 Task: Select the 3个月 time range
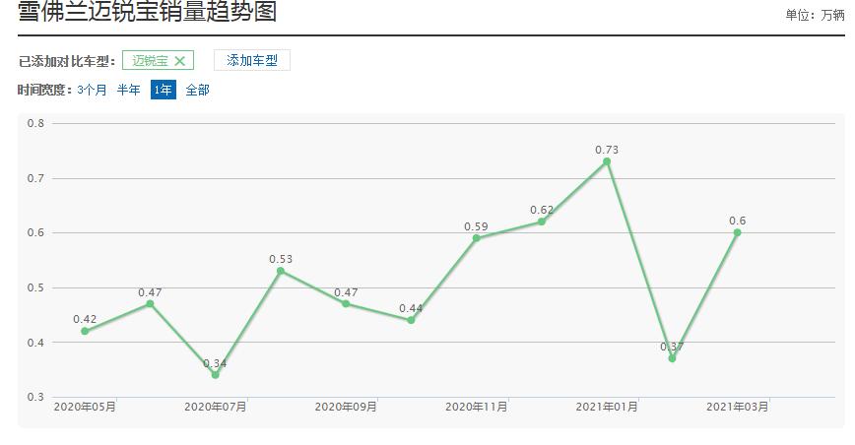click(x=92, y=90)
